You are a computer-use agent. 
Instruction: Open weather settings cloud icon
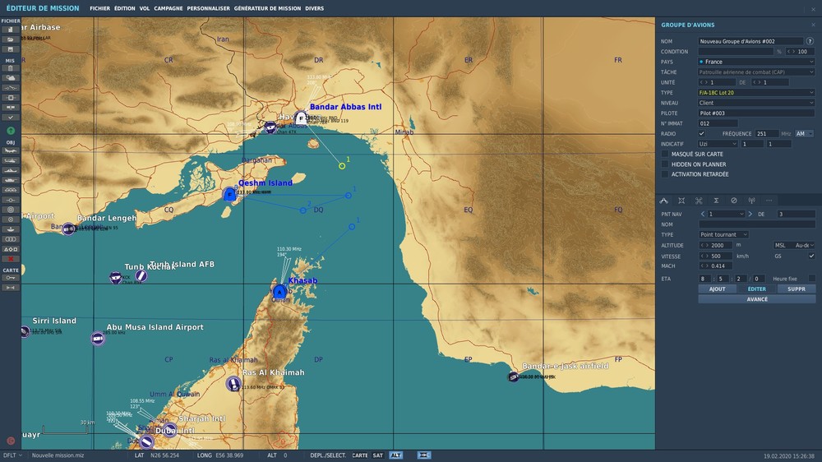pos(11,78)
